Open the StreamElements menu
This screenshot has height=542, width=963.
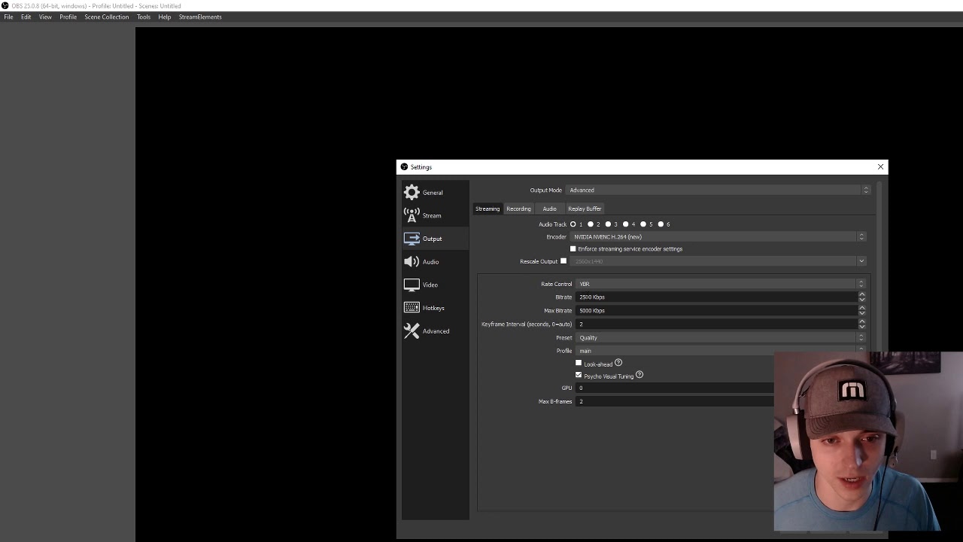point(200,17)
